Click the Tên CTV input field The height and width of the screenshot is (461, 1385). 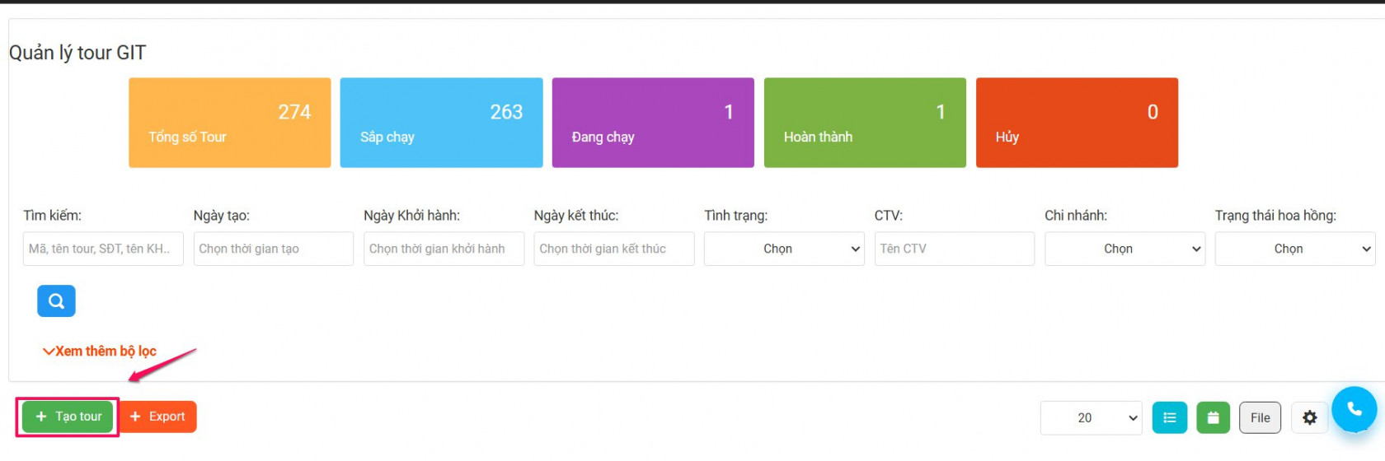tap(955, 249)
